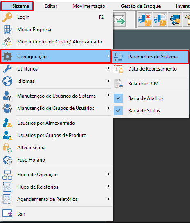Expand the Fluxo de Operação submenu arrow
This screenshot has width=190, height=223.
(109, 174)
